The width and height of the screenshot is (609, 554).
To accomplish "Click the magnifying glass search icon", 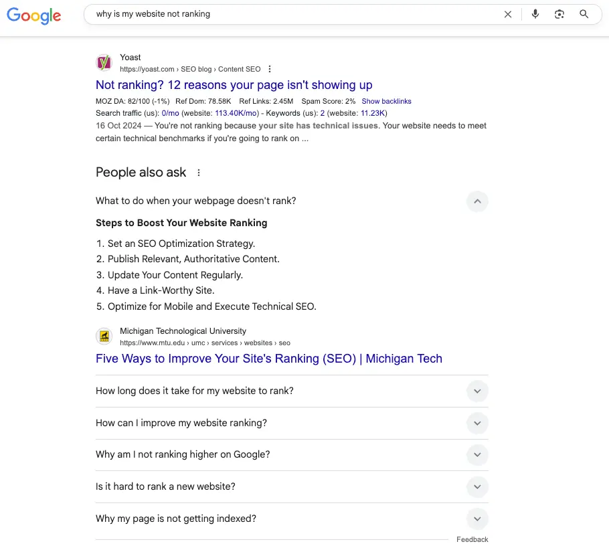I will [584, 14].
